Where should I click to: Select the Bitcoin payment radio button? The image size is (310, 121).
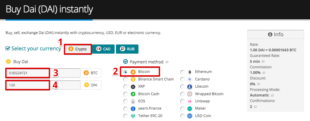(126, 72)
